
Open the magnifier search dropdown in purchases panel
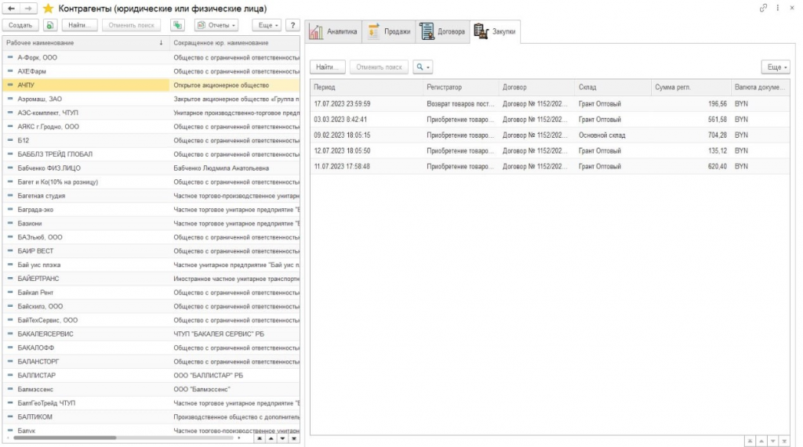point(423,67)
